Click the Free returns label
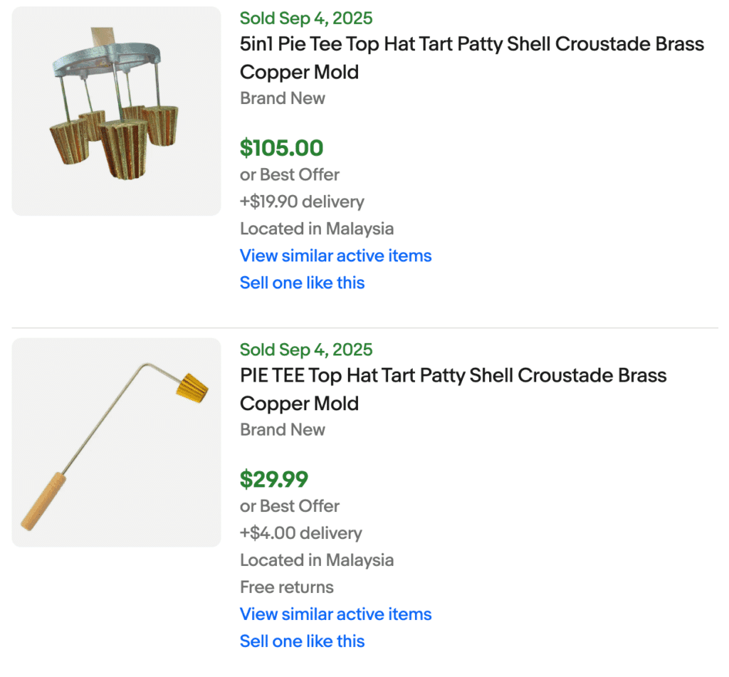Image resolution: width=729 pixels, height=677 pixels. (x=286, y=587)
